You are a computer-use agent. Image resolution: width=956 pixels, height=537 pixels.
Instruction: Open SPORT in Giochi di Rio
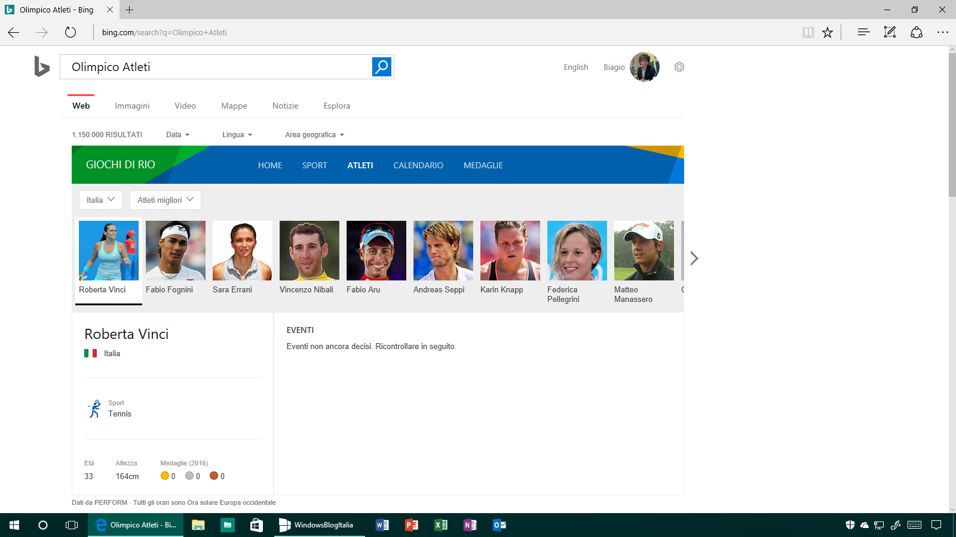[x=315, y=165]
